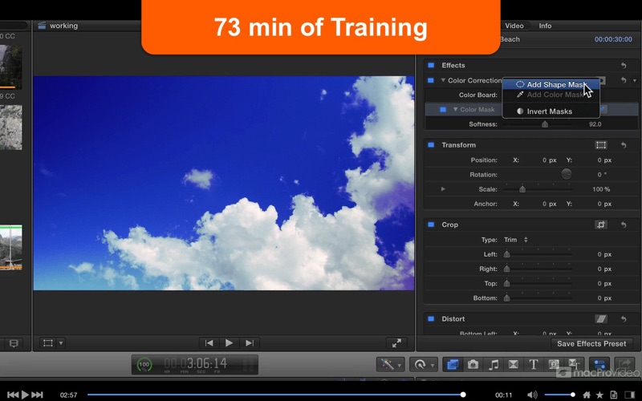Viewport: 642px width, 401px height.
Task: Choose Add Shape Mask from popup menu
Action: click(551, 84)
